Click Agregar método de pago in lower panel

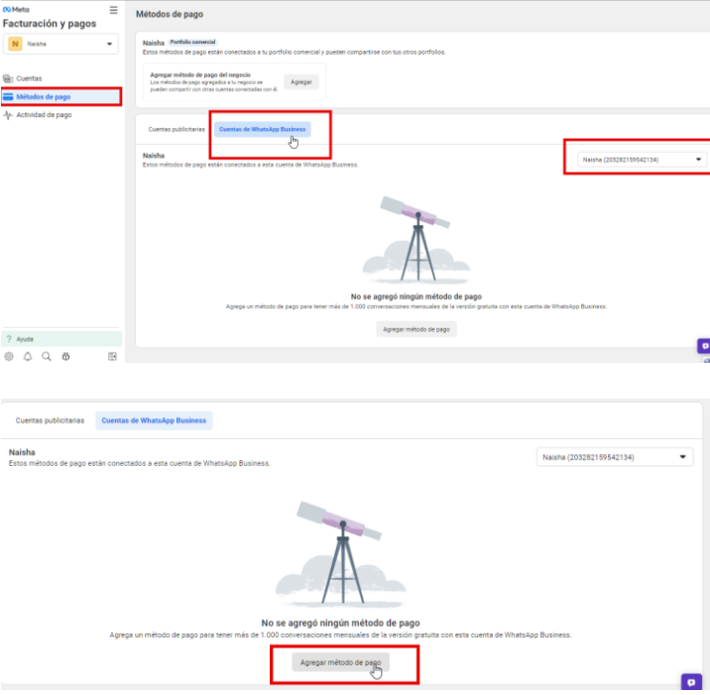[x=340, y=662]
